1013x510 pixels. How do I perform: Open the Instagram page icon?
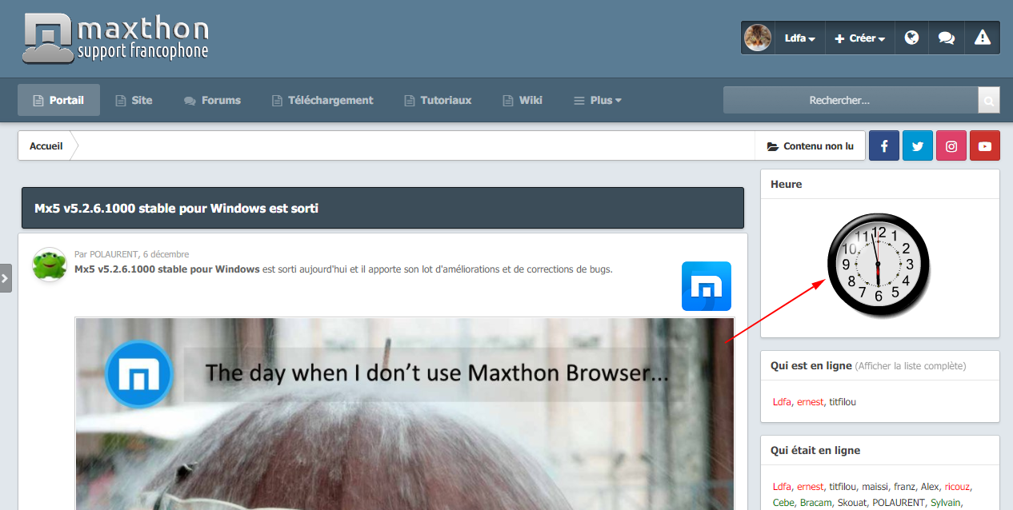[951, 145]
